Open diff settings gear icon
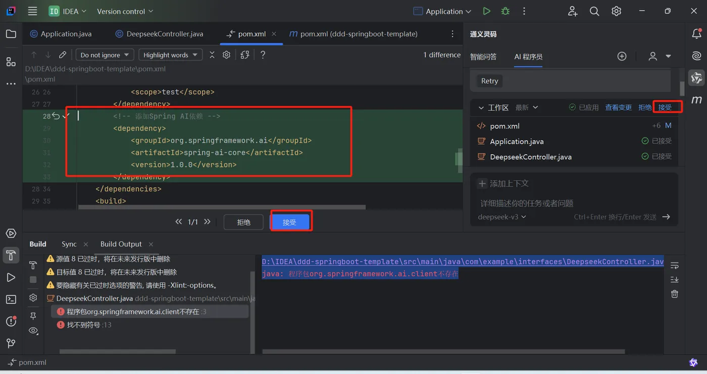 coord(226,55)
